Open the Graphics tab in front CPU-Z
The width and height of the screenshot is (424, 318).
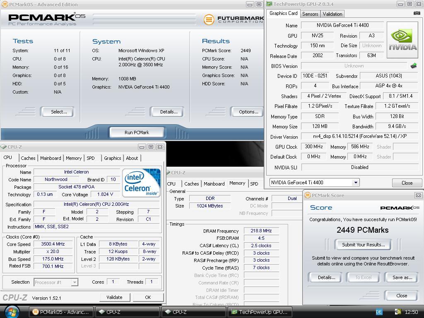click(113, 158)
